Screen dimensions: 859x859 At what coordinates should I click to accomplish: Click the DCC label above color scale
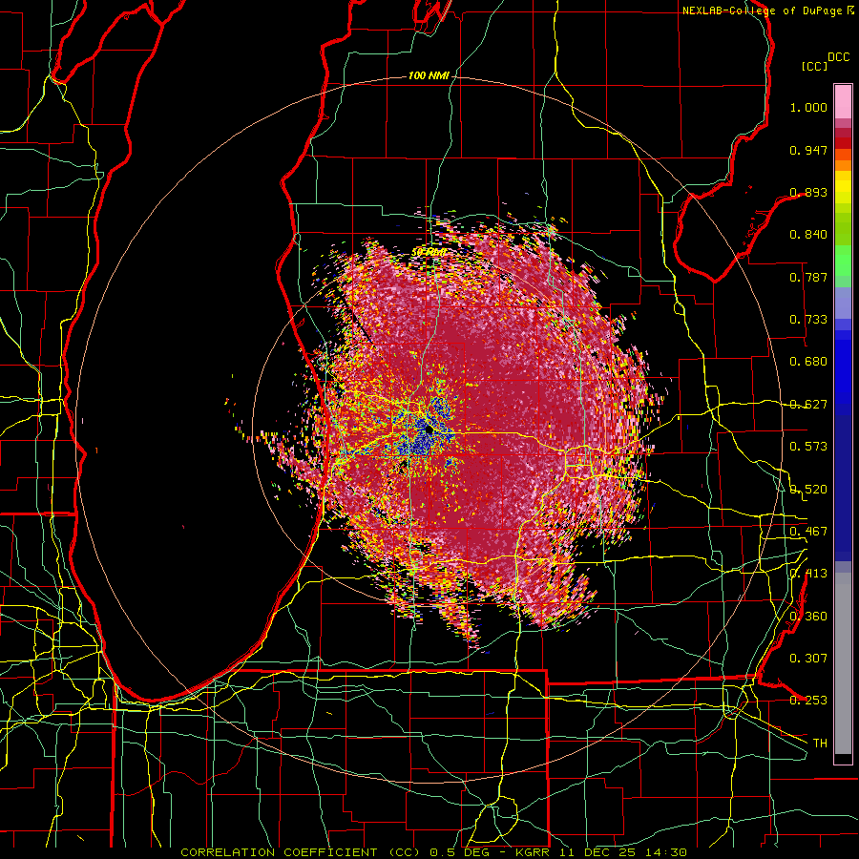[x=838, y=57]
